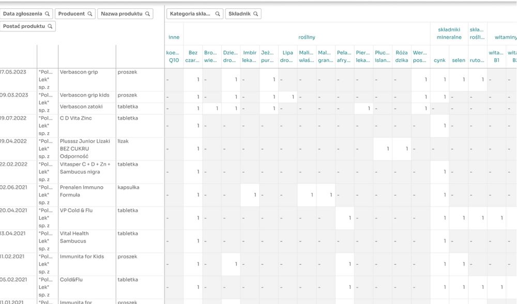
Task: Click magnifier next to Nazwa produktu
Action: click(147, 14)
